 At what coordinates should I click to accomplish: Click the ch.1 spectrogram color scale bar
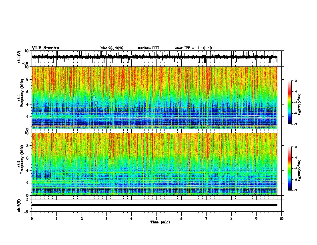290,102
